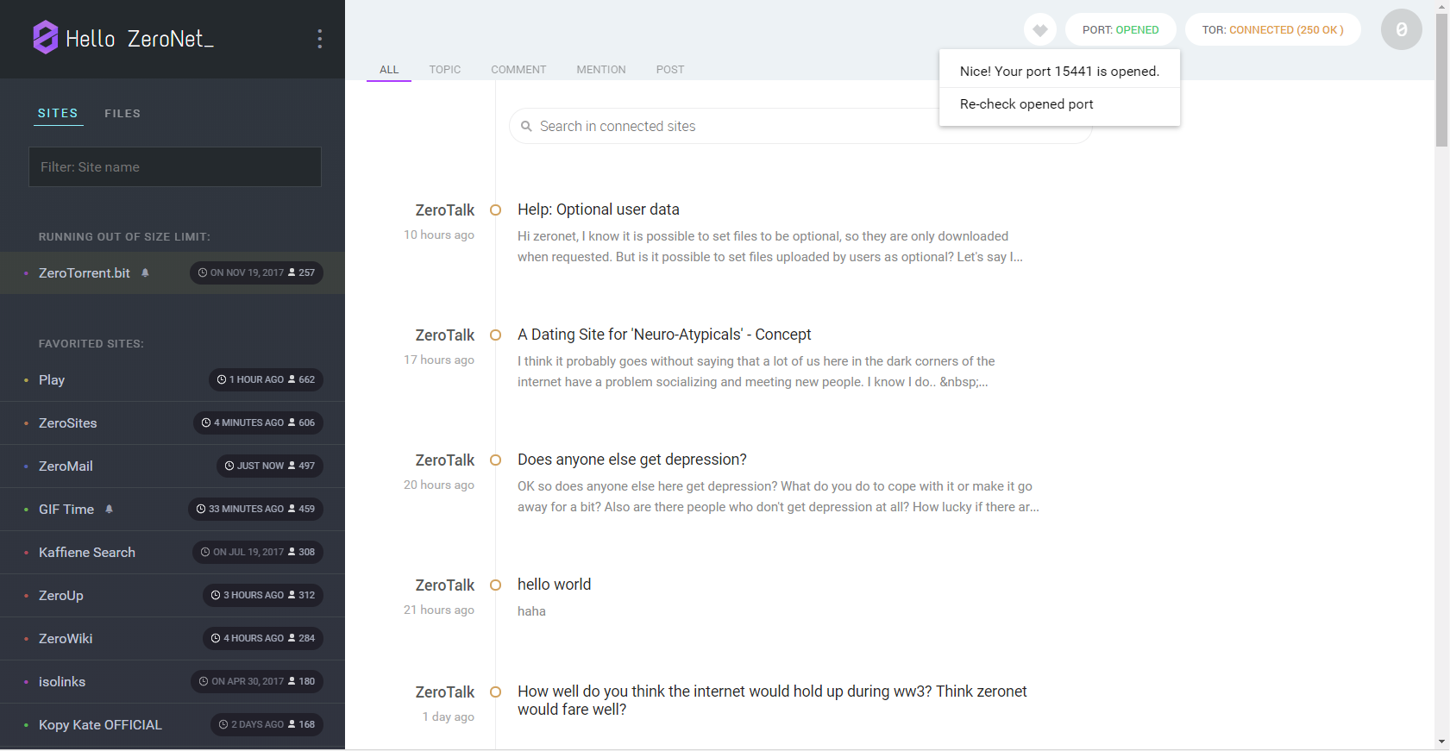Open the GIF Time site
1450x751 pixels.
tap(66, 509)
